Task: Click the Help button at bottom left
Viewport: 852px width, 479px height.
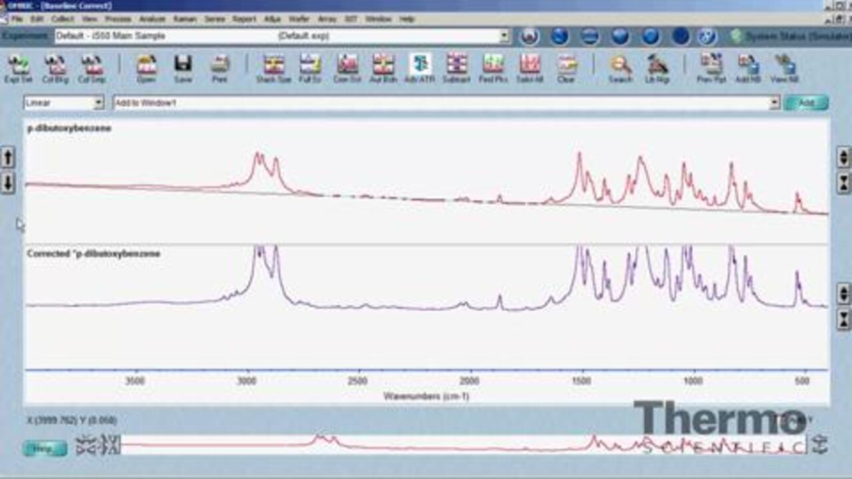Action: pos(45,448)
